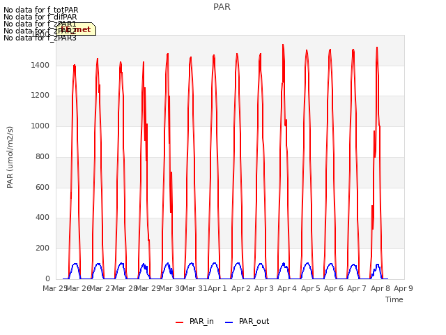Click the 'No data for f_difPAR' message

(40, 17)
